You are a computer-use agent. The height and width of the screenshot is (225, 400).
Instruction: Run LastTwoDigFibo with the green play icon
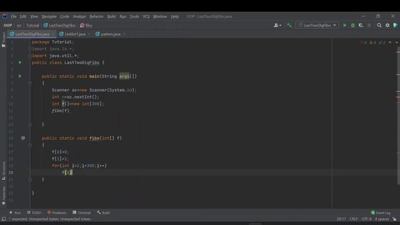[345, 26]
